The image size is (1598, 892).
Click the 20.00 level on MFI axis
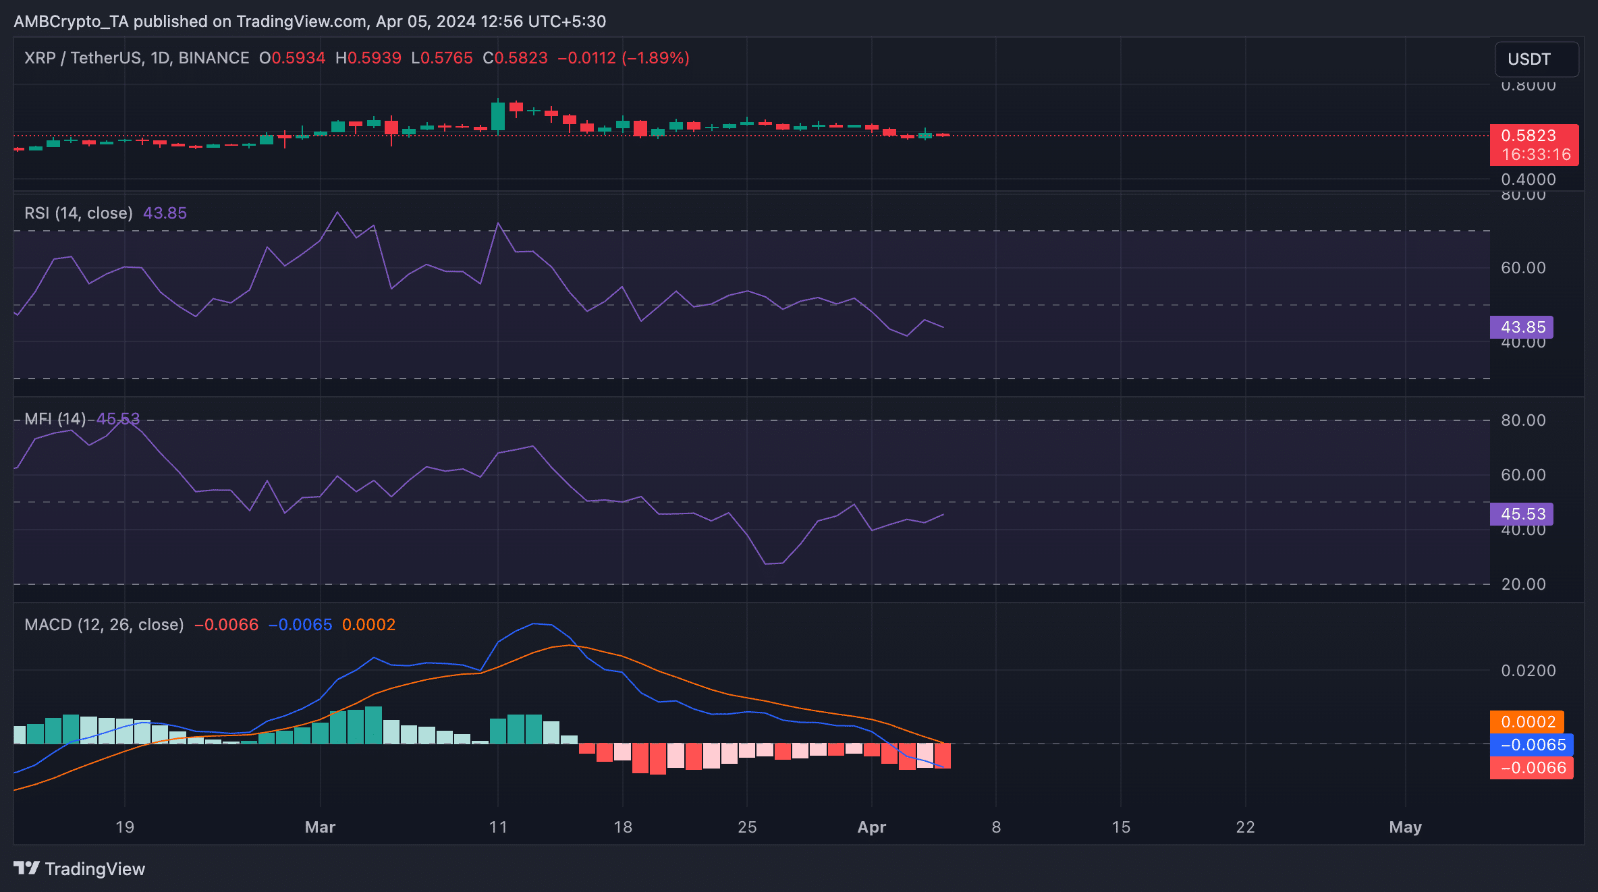click(1523, 584)
